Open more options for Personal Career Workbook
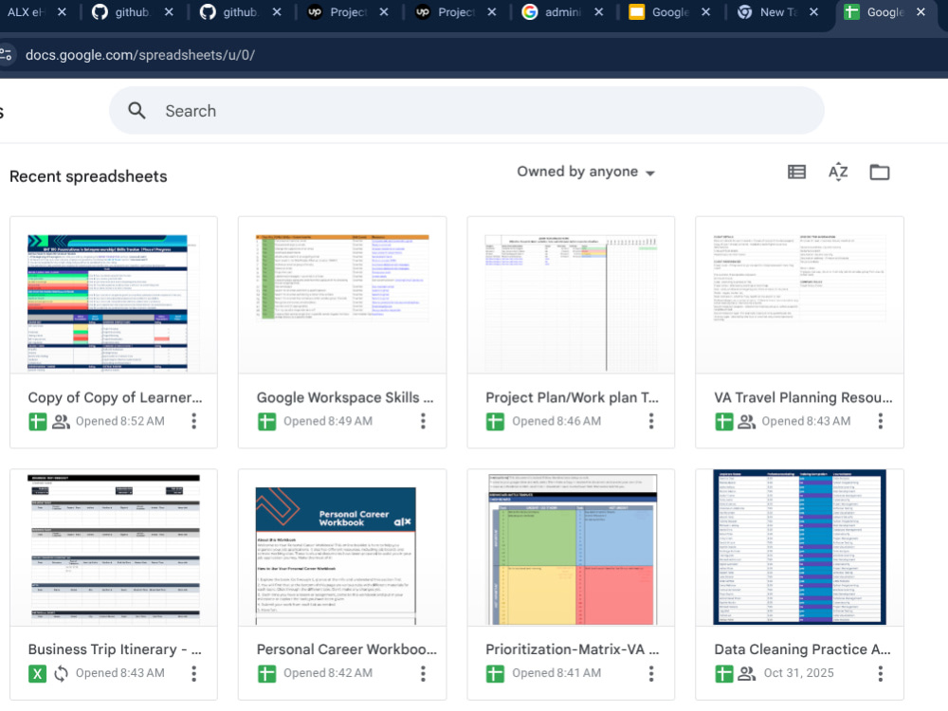This screenshot has width=948, height=711. click(423, 673)
